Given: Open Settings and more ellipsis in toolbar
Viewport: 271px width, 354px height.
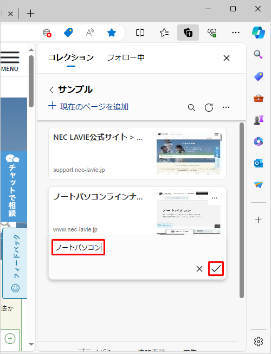Looking at the screenshot, I should click(236, 33).
